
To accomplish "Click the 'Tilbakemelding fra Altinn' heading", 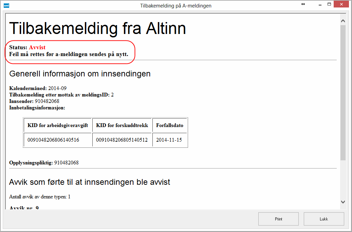I will (98, 28).
